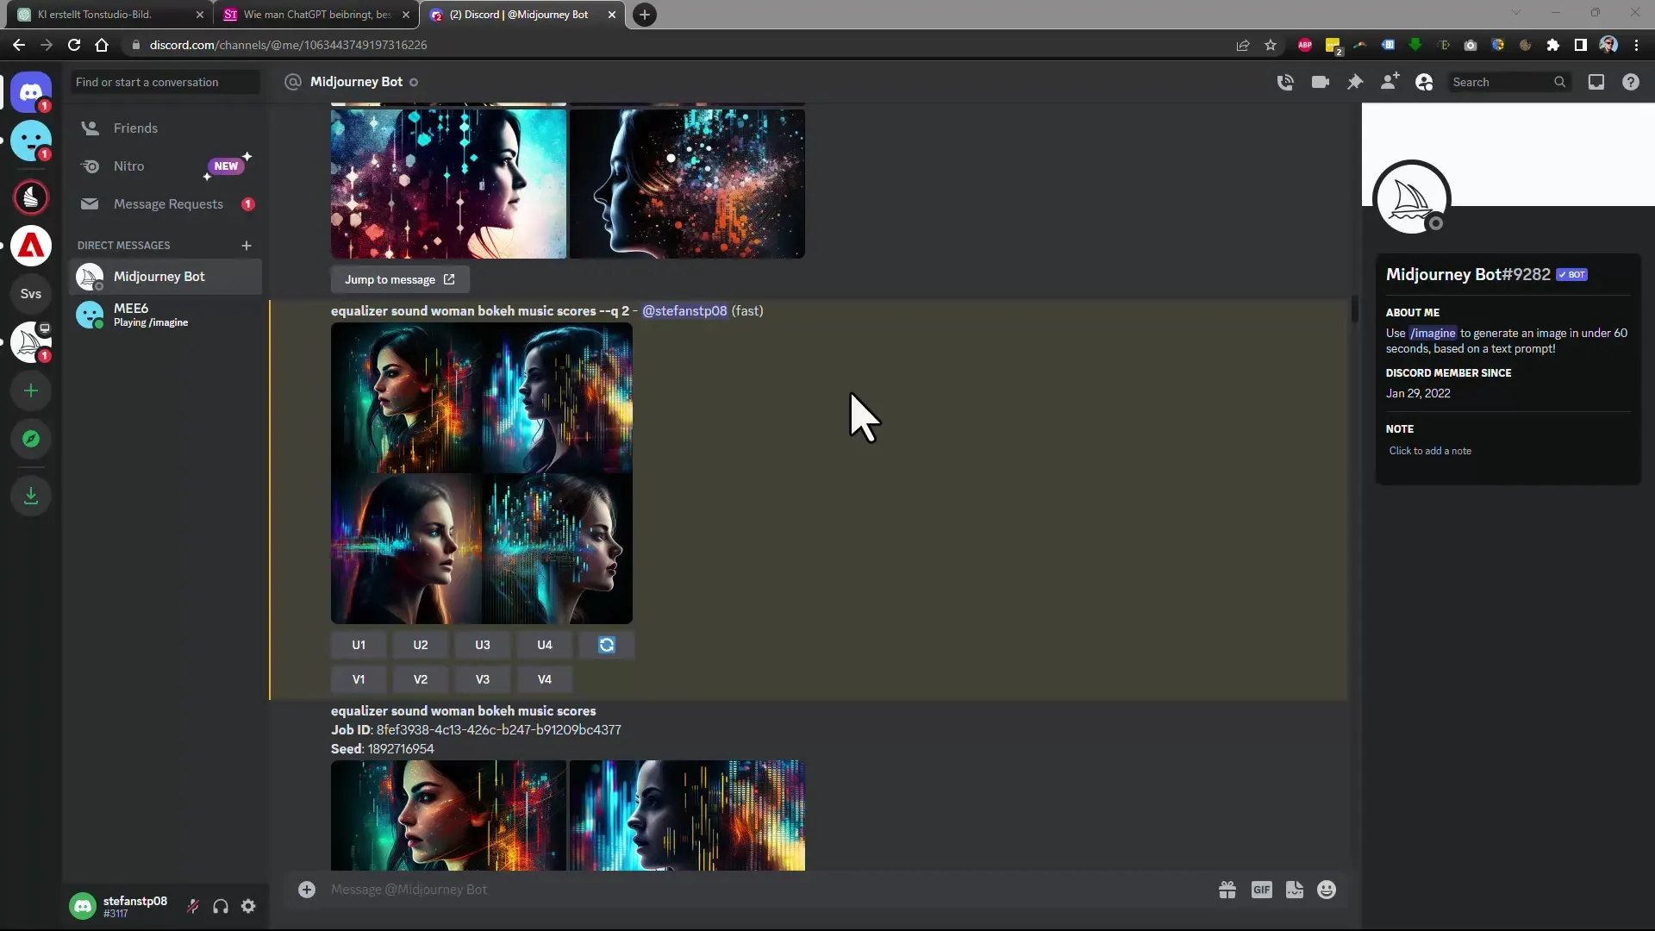Click the GIF button in message bar
This screenshot has height=931, width=1655.
1262,890
